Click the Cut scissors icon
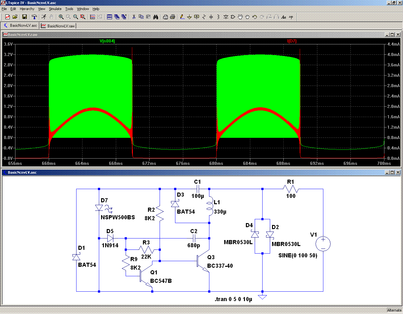This screenshot has width=403, height=314. click(x=134, y=17)
